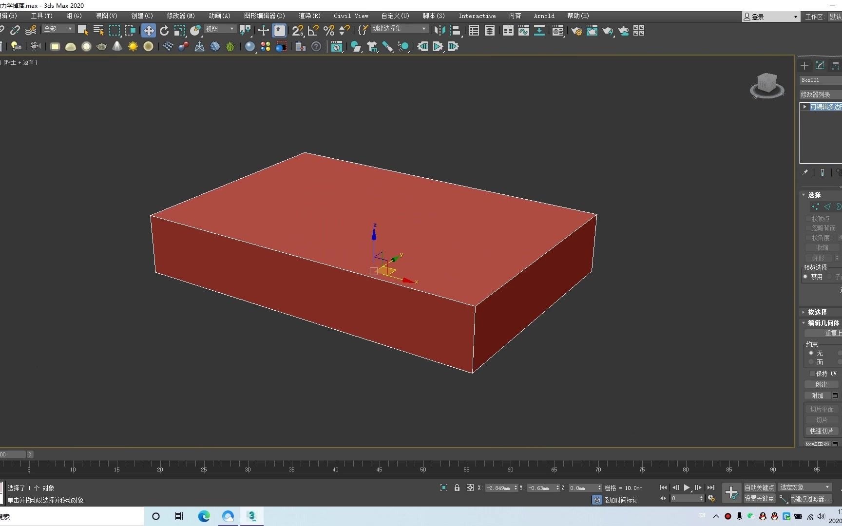Click the teapot primitive creation icon
Screen dimensions: 842x526
(101, 46)
